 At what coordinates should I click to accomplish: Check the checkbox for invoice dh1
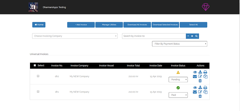(x=38, y=92)
